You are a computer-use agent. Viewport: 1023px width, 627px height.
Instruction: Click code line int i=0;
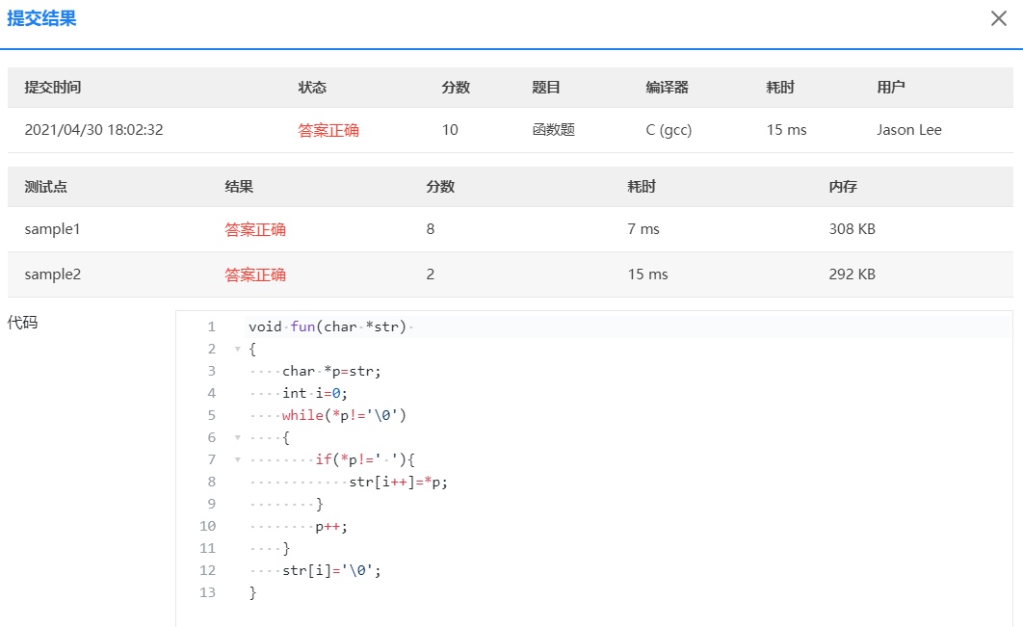coord(314,393)
